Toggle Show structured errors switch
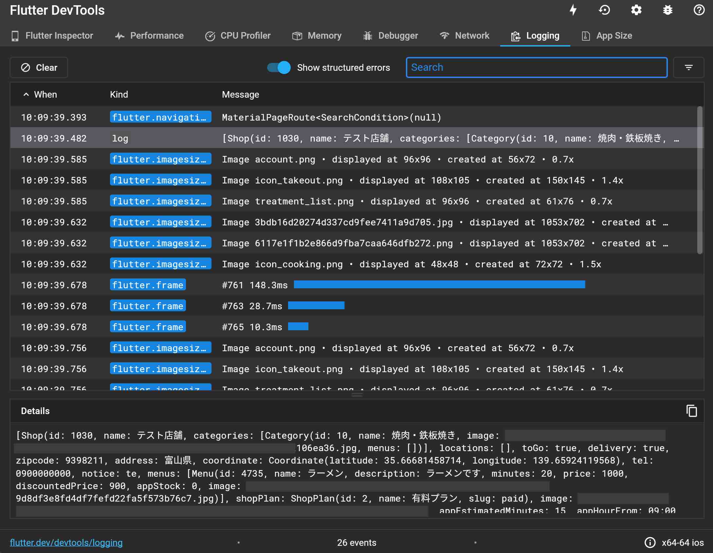 (x=279, y=67)
